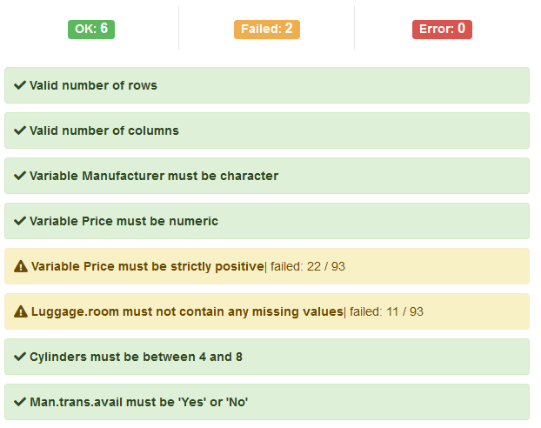The height and width of the screenshot is (428, 541).
Task: Select the orange Failed: 2 badge
Action: 266,29
